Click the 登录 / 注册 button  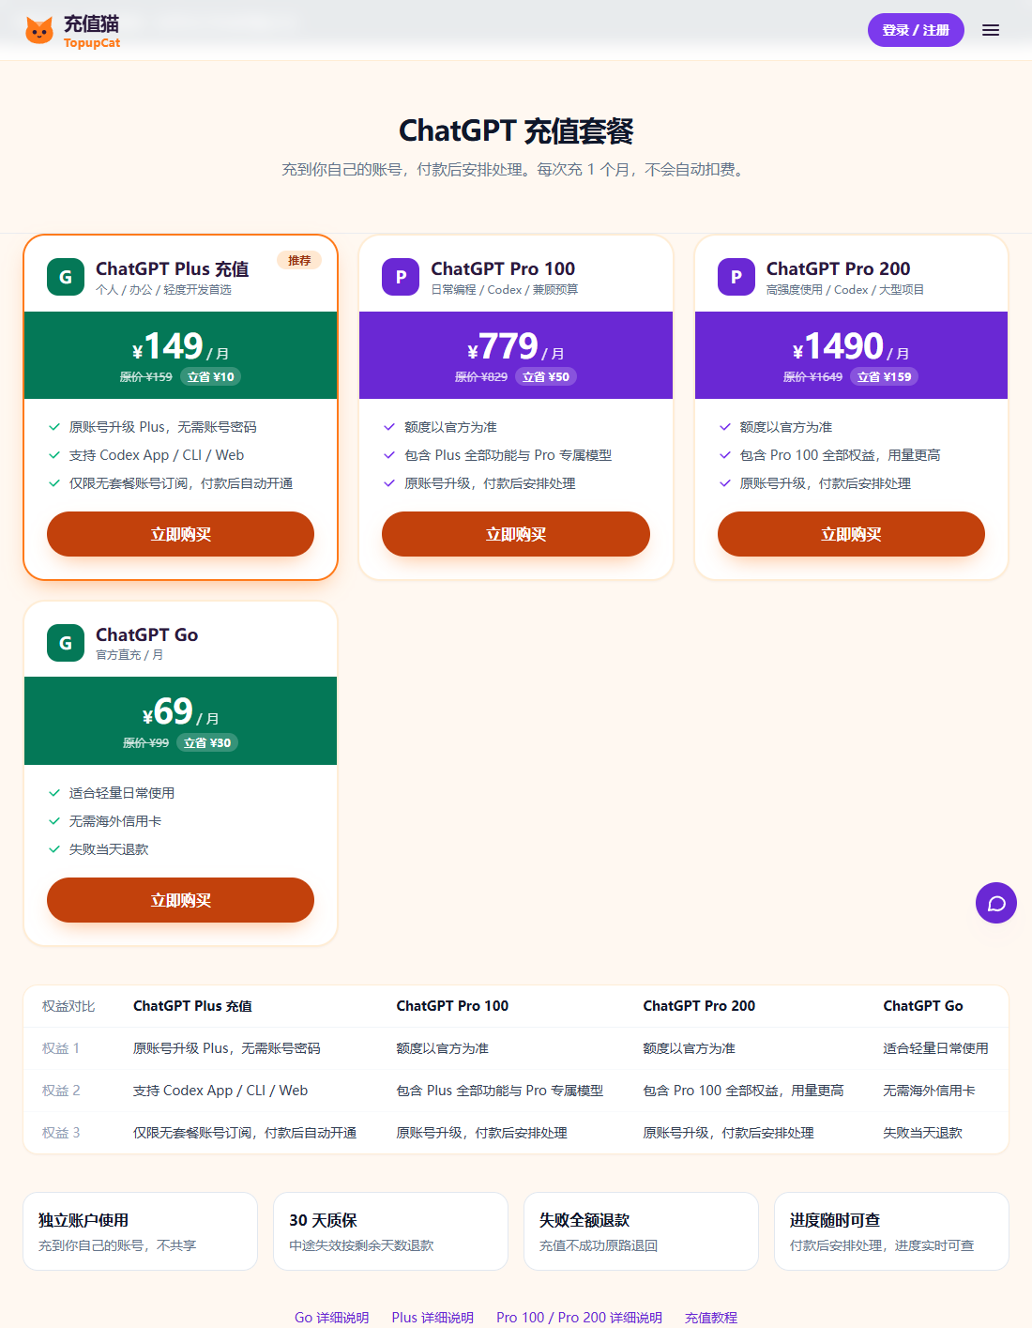[x=916, y=30]
